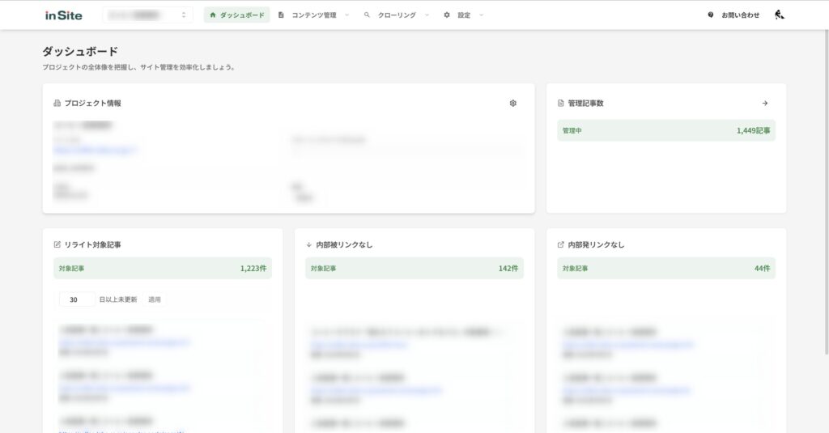Click the 内部発リンクなし external-link icon

point(560,244)
